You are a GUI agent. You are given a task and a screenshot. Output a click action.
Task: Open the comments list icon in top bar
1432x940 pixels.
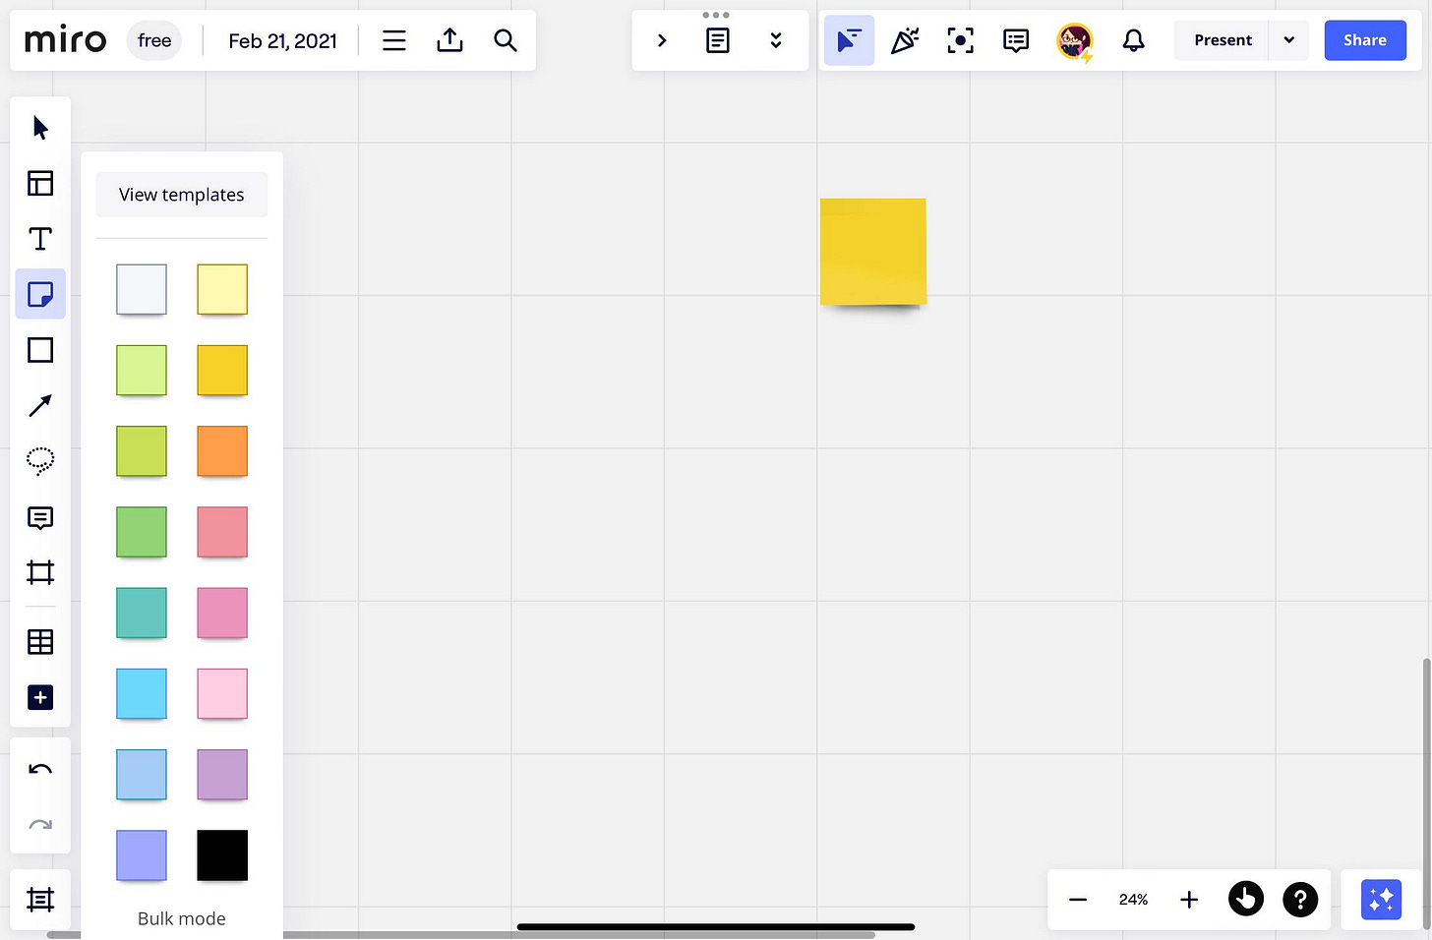(1016, 40)
